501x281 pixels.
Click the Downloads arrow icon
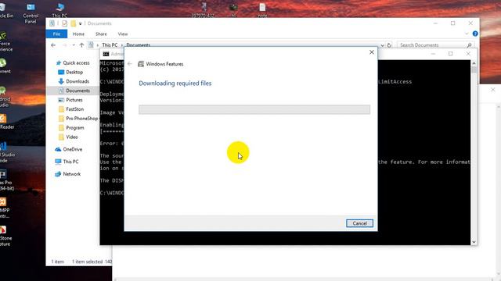[61, 81]
